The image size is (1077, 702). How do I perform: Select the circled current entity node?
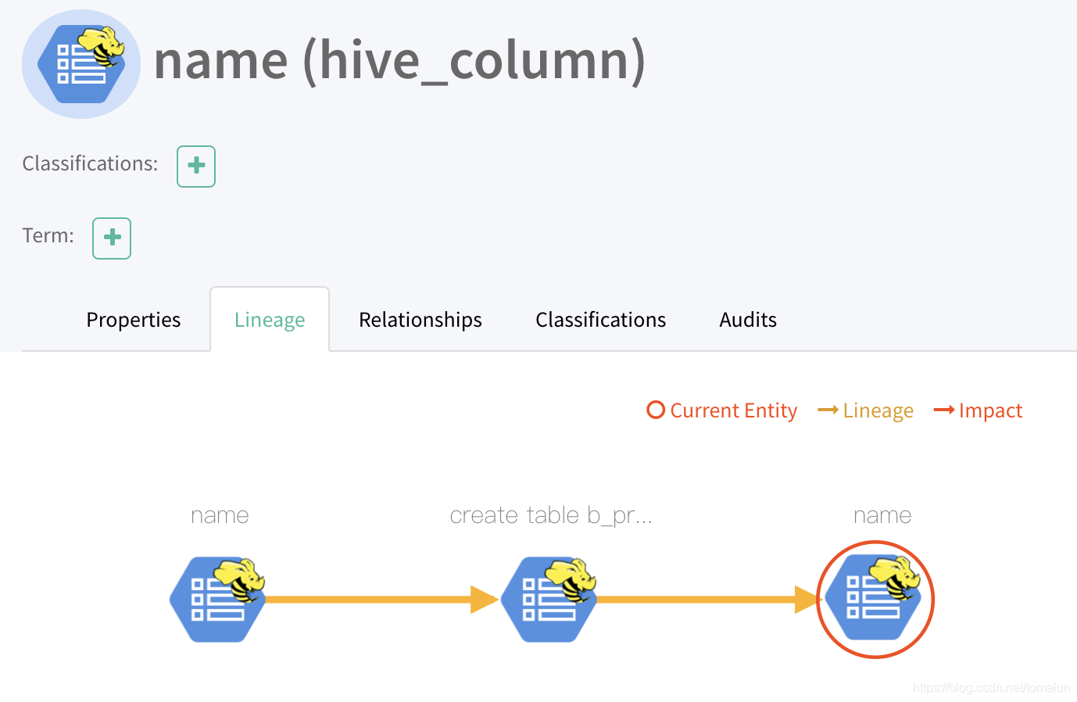click(x=875, y=599)
